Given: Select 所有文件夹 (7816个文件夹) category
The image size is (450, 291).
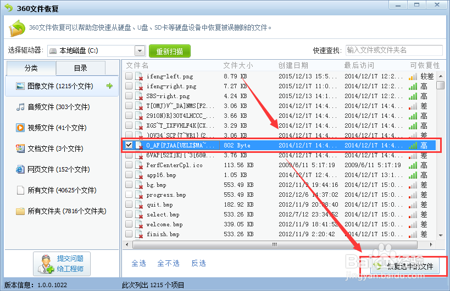Looking at the screenshot, I should 62,211.
